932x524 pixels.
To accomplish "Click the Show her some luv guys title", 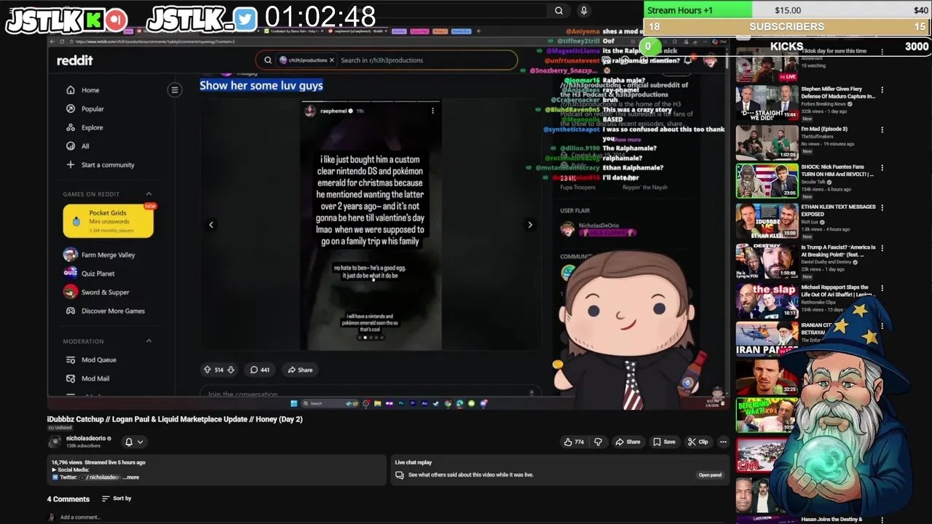I will click(x=261, y=85).
